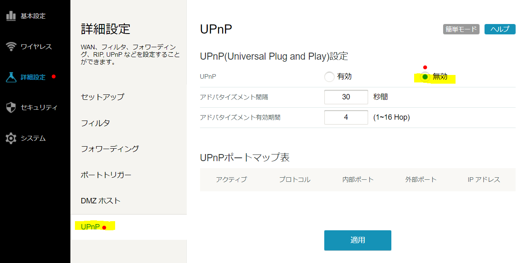Image resolution: width=516 pixels, height=263 pixels.
Task: Click the gear icon for システム
Action: coord(11,138)
